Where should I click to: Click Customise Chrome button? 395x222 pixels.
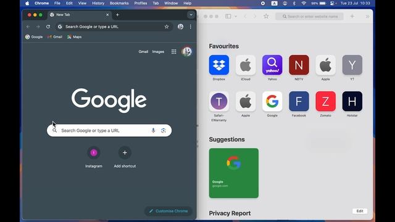tap(168, 211)
